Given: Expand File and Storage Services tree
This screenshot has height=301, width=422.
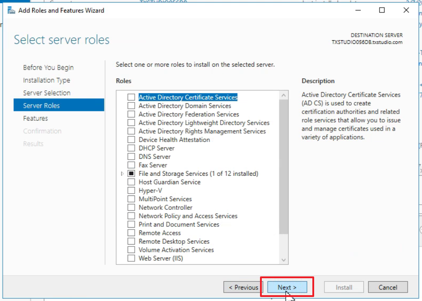Looking at the screenshot, I should 122,174.
